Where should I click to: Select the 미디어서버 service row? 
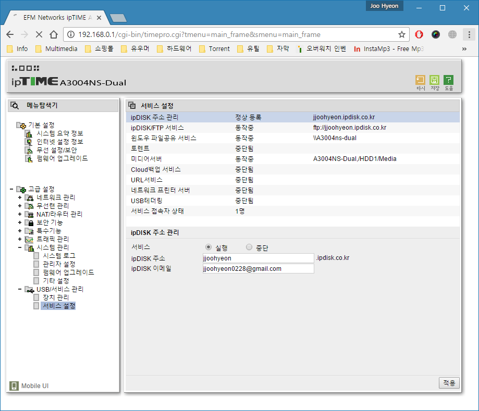(292, 159)
